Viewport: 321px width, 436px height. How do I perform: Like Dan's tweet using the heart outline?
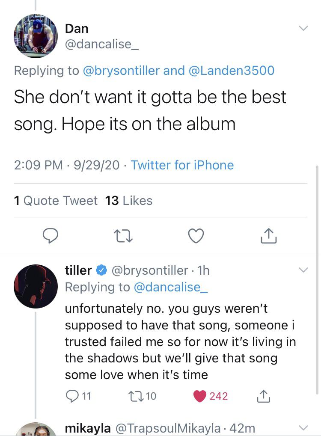pos(196,236)
